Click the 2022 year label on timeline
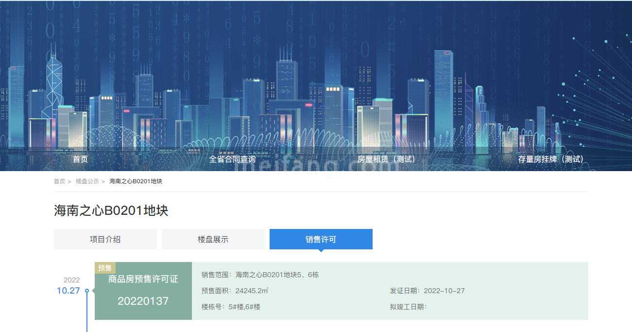The image size is (632, 332). 72,280
